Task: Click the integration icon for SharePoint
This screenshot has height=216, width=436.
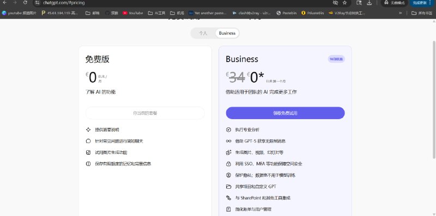Action: (x=228, y=198)
